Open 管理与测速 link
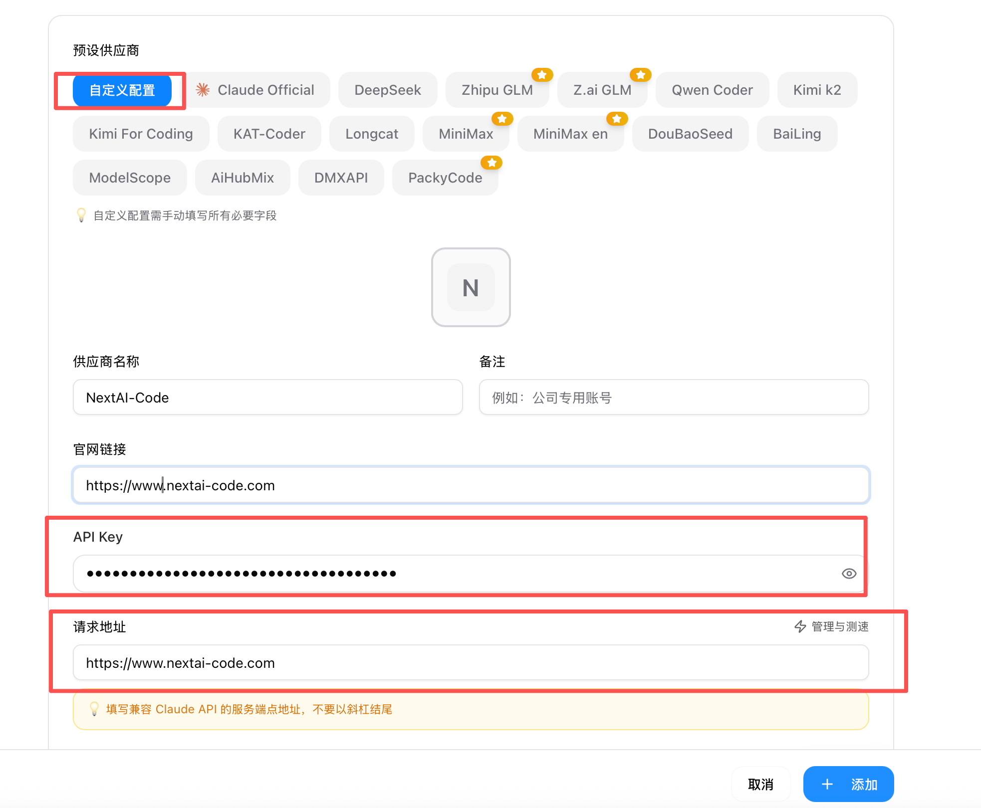The height and width of the screenshot is (808, 981). pyautogui.click(x=839, y=626)
